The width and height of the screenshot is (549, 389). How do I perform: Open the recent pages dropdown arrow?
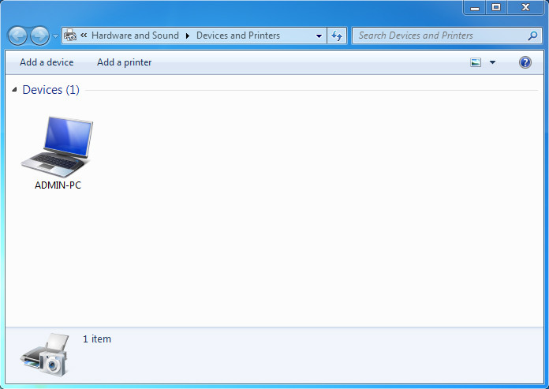(x=55, y=36)
